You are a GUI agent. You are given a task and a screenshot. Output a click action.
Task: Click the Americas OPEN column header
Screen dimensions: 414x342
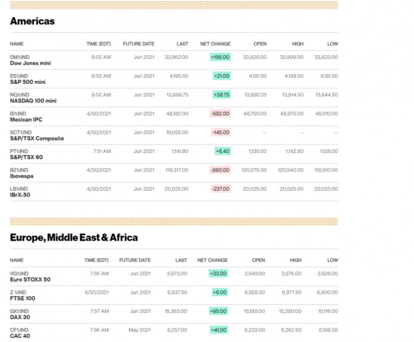[x=260, y=44]
